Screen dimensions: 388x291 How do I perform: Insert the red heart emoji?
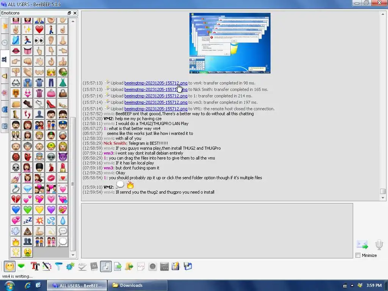point(39,30)
